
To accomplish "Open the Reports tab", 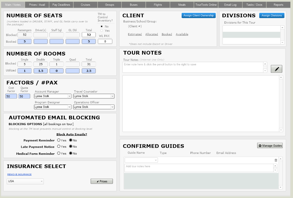I will click(x=278, y=5).
